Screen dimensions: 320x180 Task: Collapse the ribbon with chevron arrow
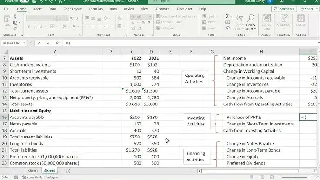pos(318,35)
